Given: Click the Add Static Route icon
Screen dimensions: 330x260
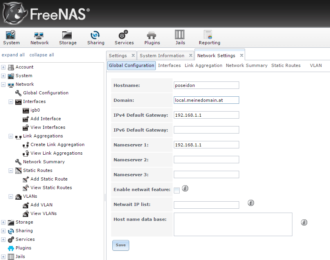Looking at the screenshot, I should click(26, 179).
